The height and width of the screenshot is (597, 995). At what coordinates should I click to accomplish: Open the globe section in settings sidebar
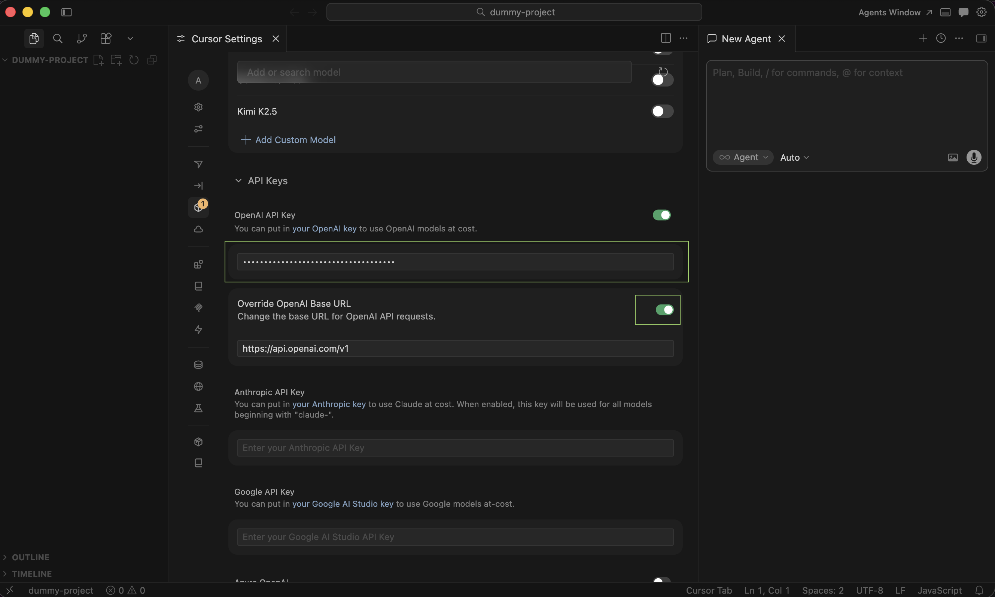(x=198, y=387)
